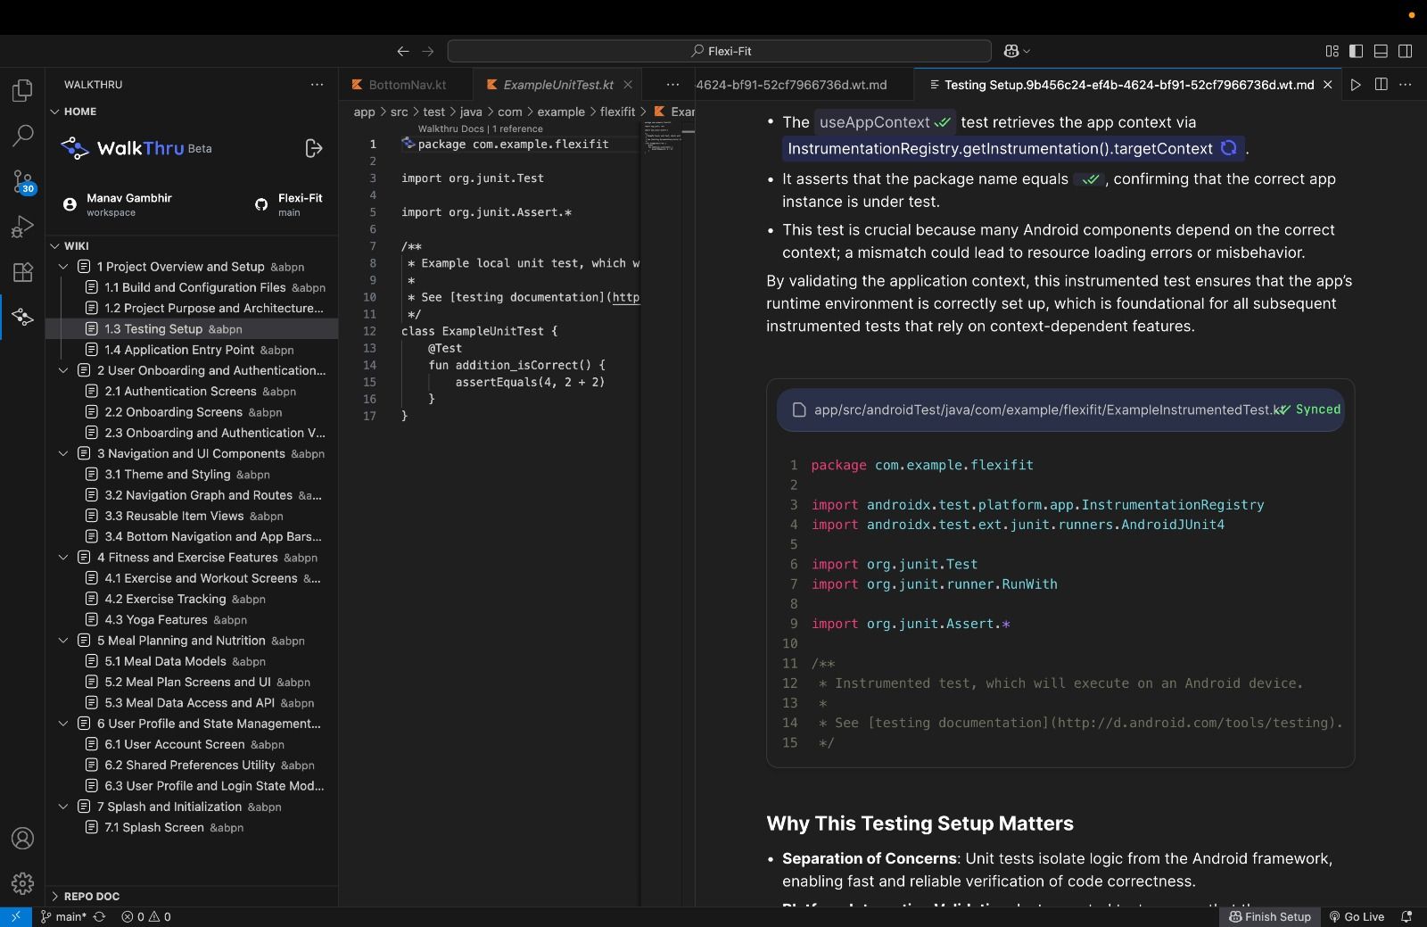Screen dimensions: 1427x927
Task: Open the Run and Debug view
Action: [x=22, y=227]
